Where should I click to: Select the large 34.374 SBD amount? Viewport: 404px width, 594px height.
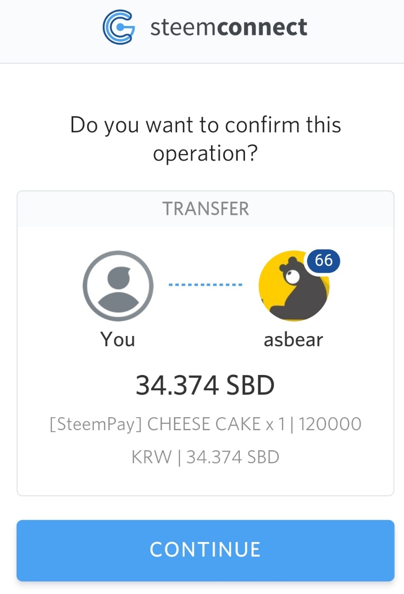coord(205,385)
